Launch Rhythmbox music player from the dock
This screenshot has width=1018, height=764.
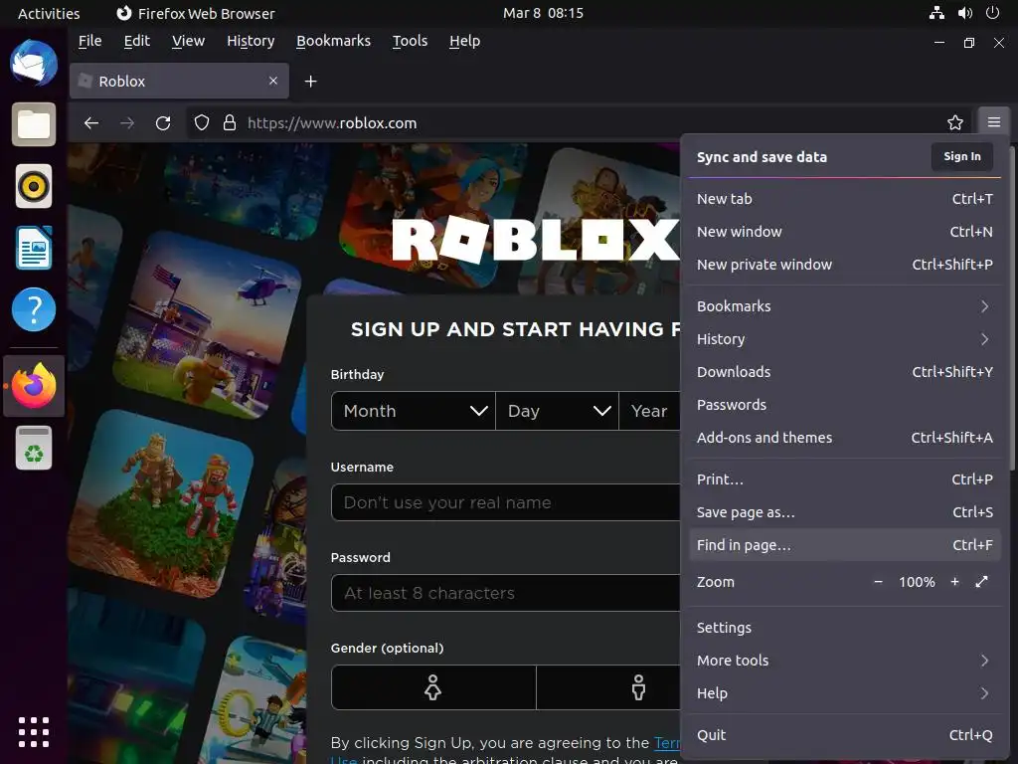34,186
